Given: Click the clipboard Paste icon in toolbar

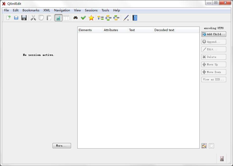Looking at the screenshot, I should coord(49,18).
